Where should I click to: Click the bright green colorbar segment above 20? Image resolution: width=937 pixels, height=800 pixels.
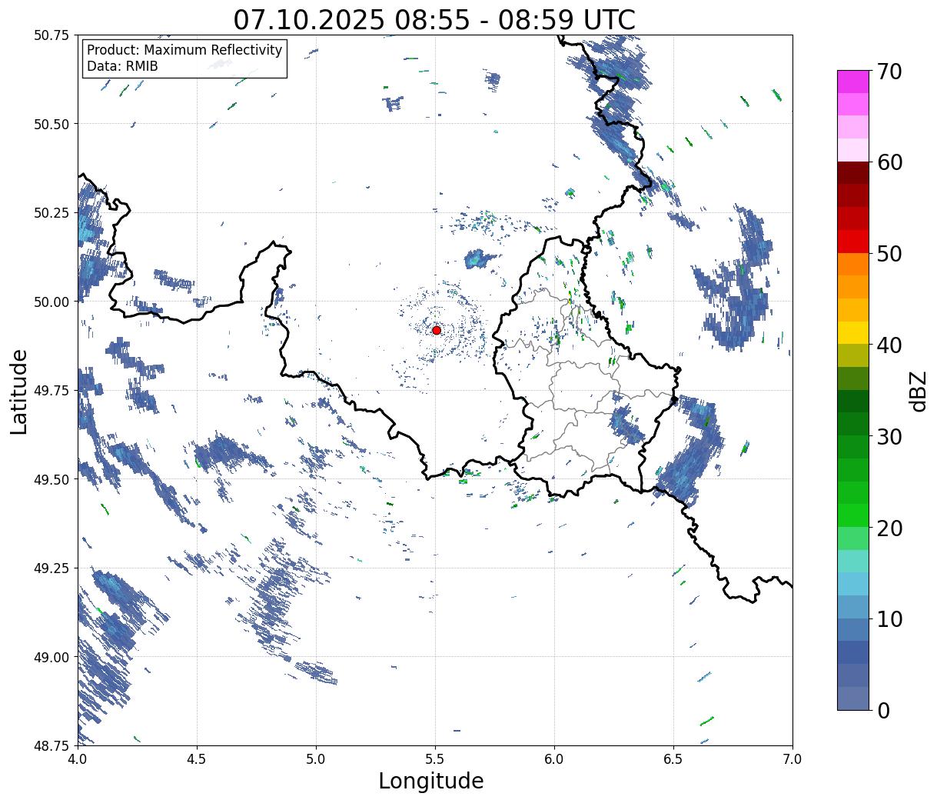(853, 515)
